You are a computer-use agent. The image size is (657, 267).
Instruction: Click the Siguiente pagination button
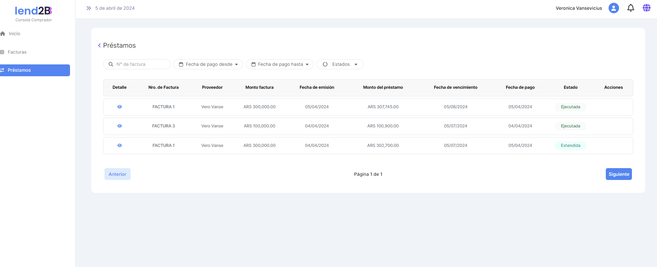pyautogui.click(x=618, y=174)
